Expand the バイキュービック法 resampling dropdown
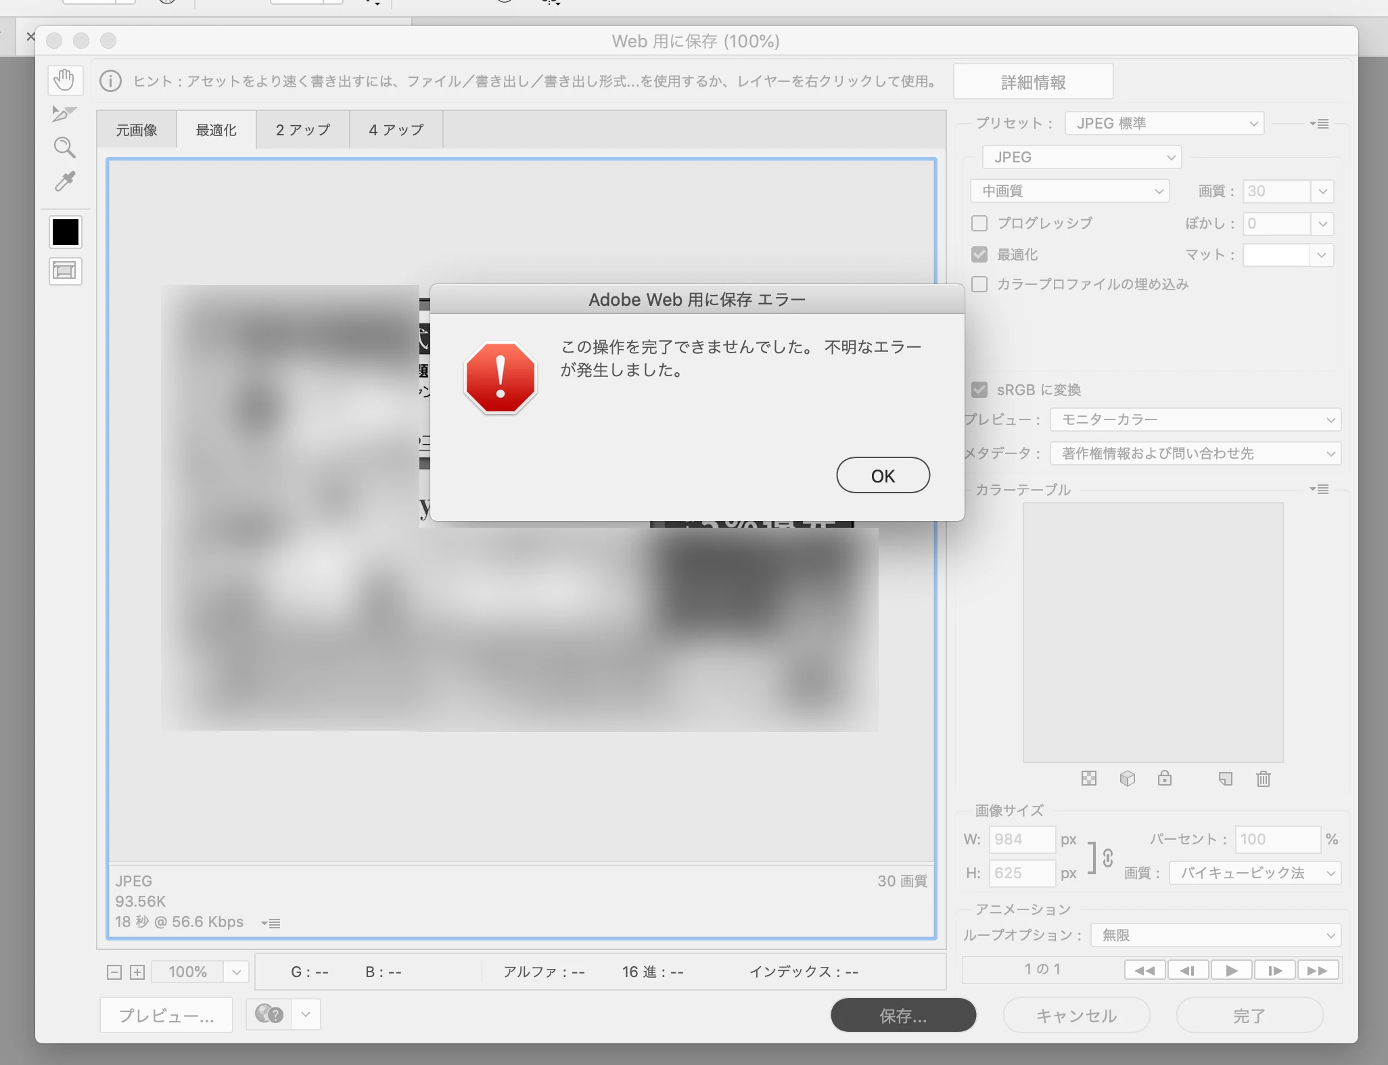Viewport: 1388px width, 1065px height. point(1254,873)
